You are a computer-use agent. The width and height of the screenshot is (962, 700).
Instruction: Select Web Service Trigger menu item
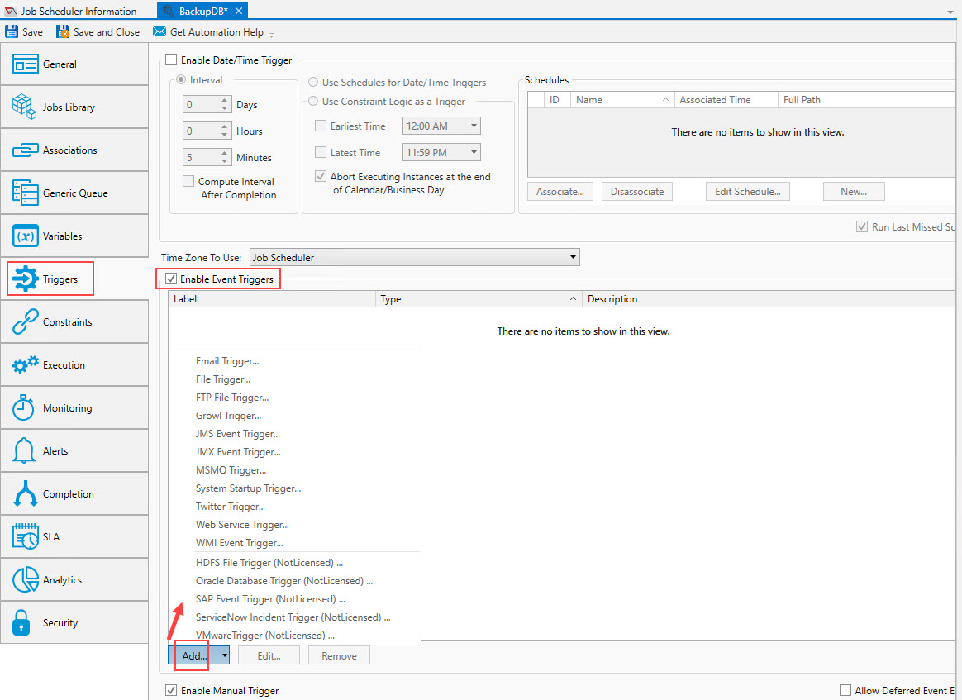pyautogui.click(x=242, y=525)
